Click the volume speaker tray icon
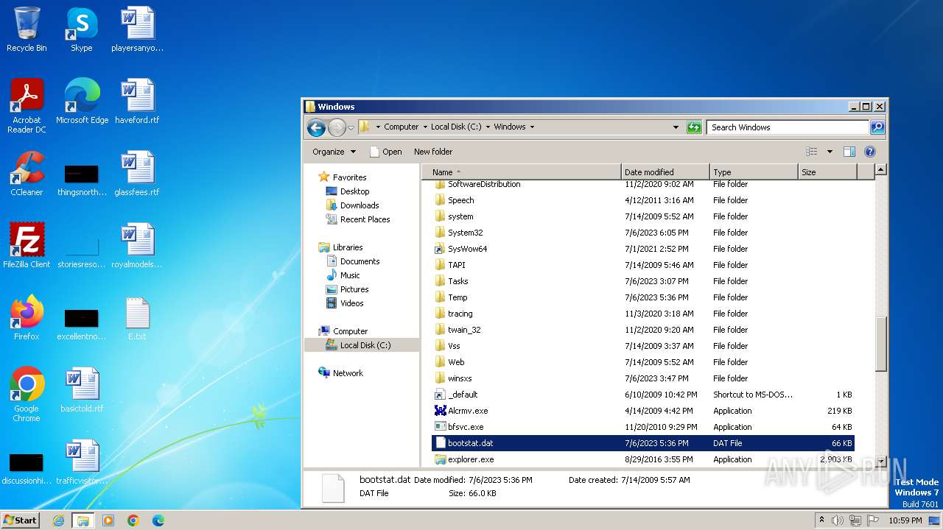 point(838,520)
